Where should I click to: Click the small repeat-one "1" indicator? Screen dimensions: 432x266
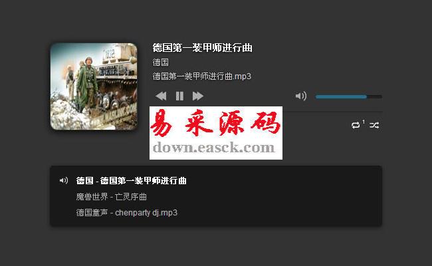pyautogui.click(x=364, y=122)
